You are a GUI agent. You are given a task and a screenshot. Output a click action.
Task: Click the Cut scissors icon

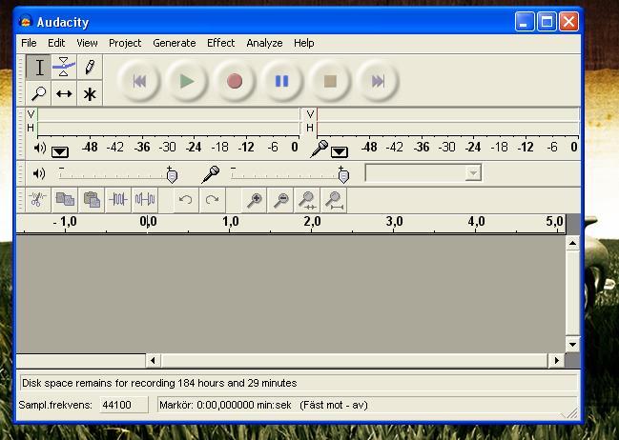36,200
